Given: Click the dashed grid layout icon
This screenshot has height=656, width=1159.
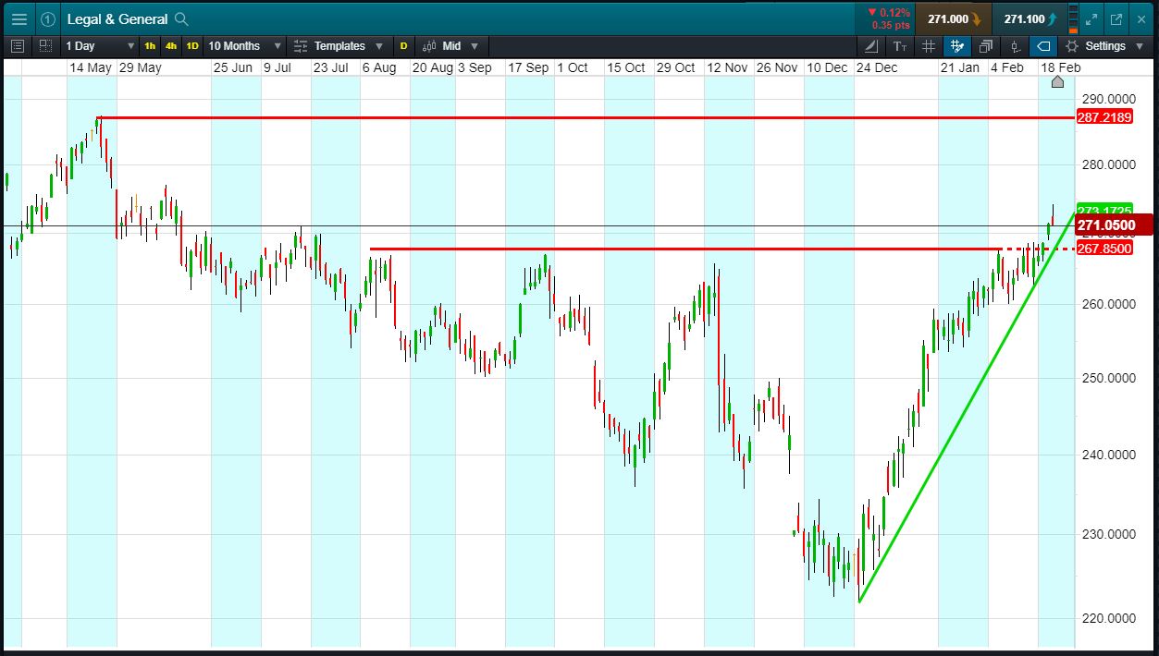Looking at the screenshot, I should [x=45, y=45].
